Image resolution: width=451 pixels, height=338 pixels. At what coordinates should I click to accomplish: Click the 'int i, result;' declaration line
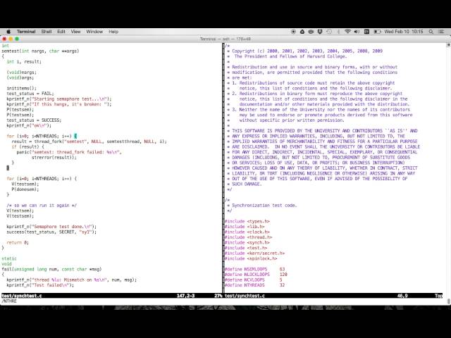(24, 62)
